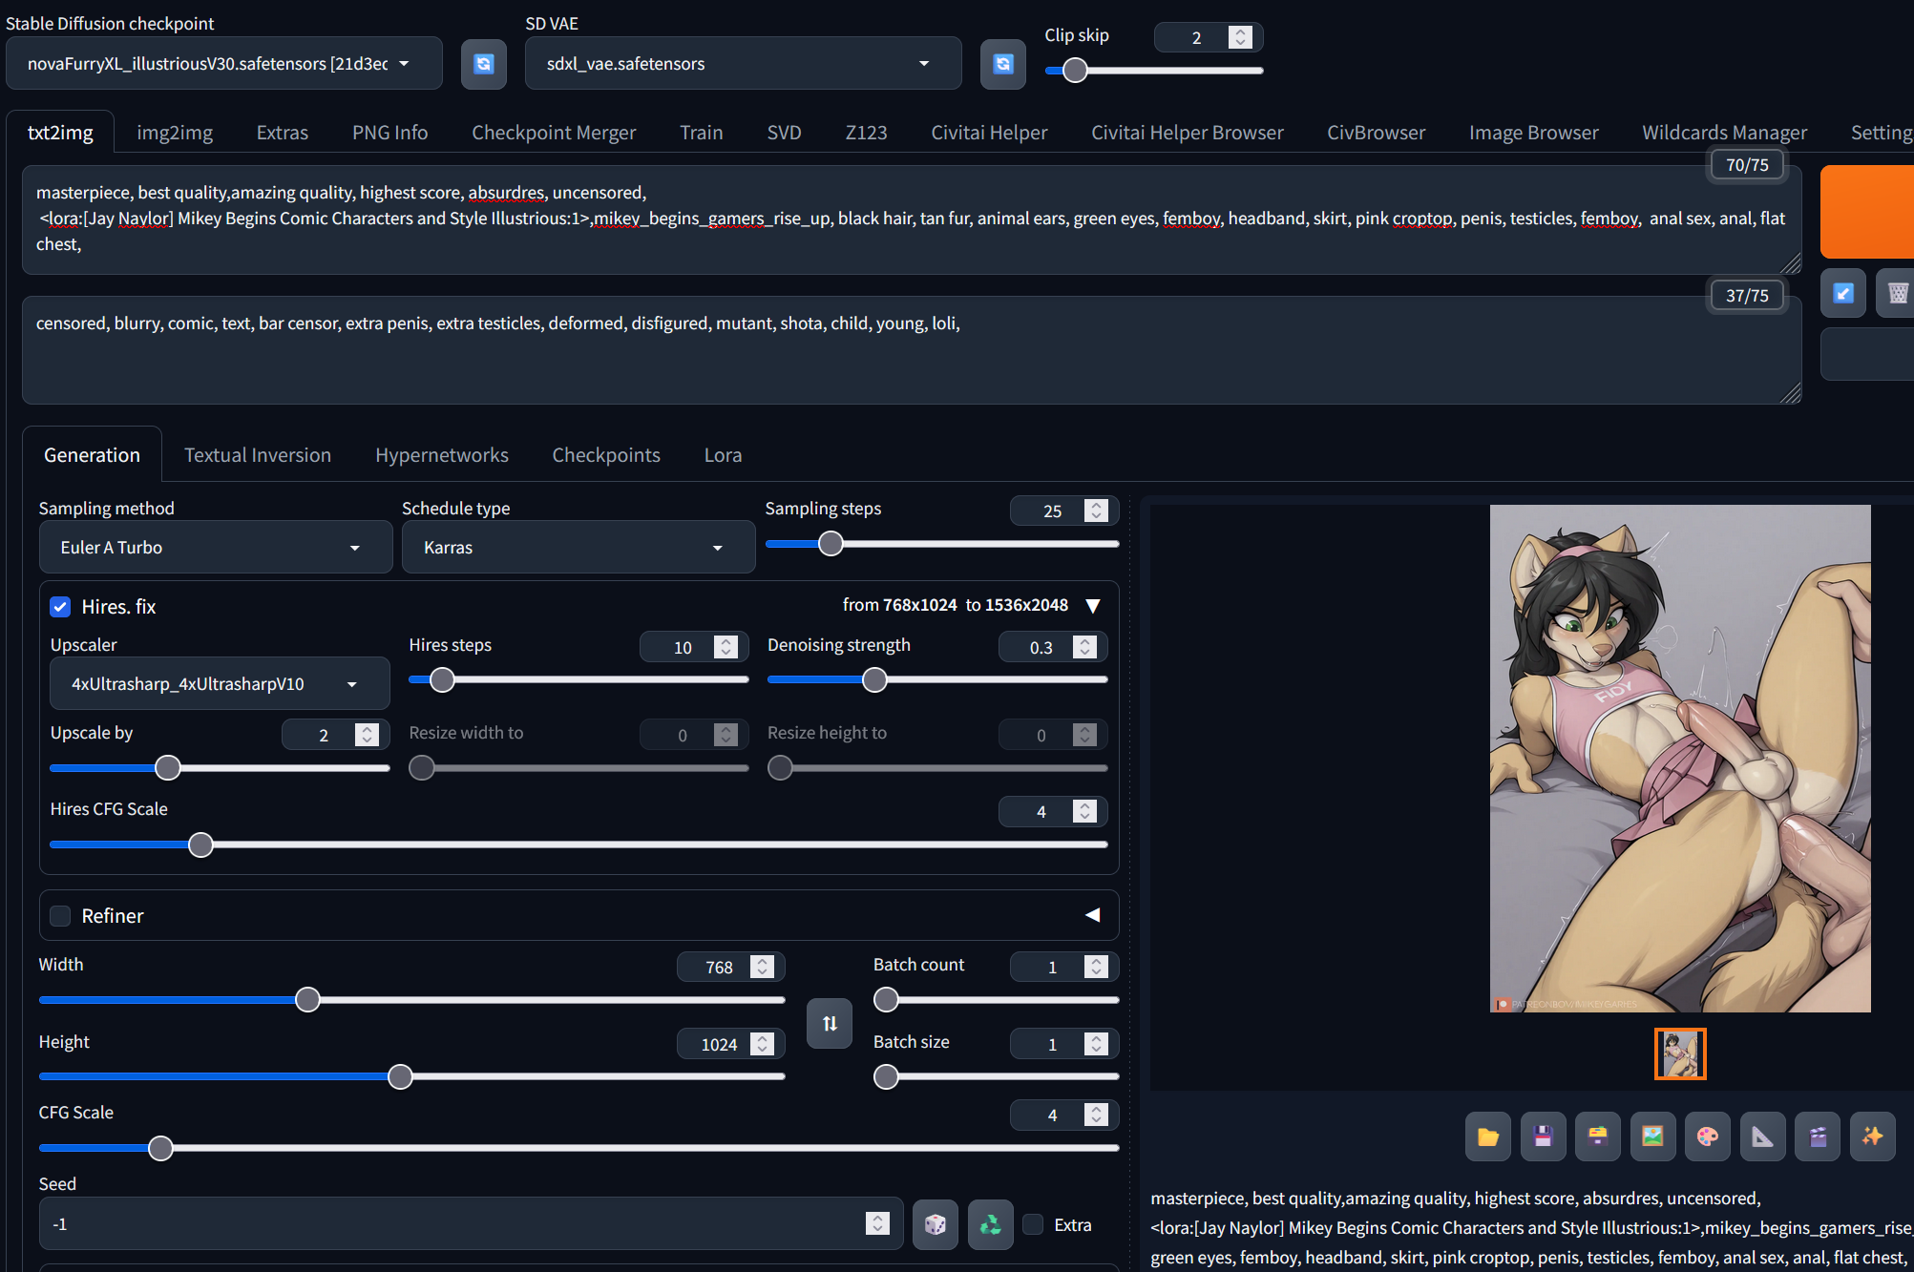This screenshot has height=1272, width=1914.
Task: Refresh the Stable Diffusion checkpoint list
Action: [x=483, y=64]
